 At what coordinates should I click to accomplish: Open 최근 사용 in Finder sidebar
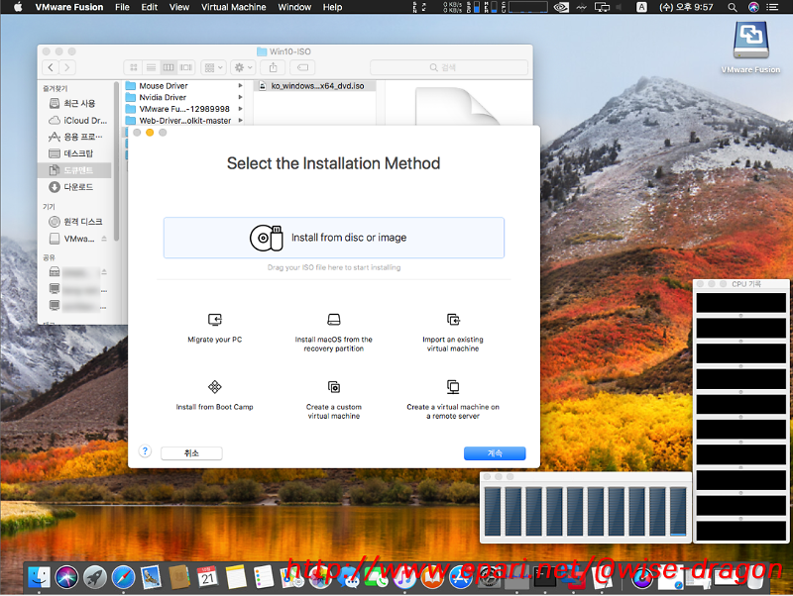[x=74, y=104]
